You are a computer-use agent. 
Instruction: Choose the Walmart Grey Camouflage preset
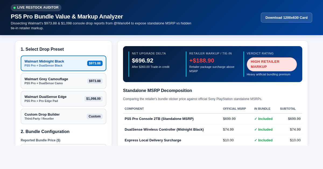point(64,81)
